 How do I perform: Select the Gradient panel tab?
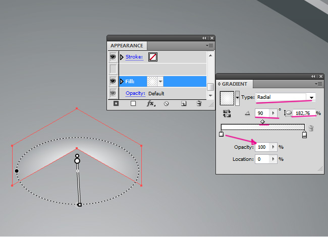pyautogui.click(x=233, y=84)
